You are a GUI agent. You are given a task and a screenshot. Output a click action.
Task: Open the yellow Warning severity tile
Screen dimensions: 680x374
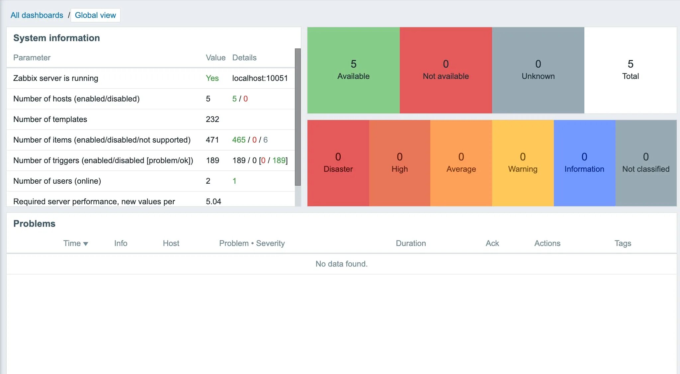click(523, 163)
